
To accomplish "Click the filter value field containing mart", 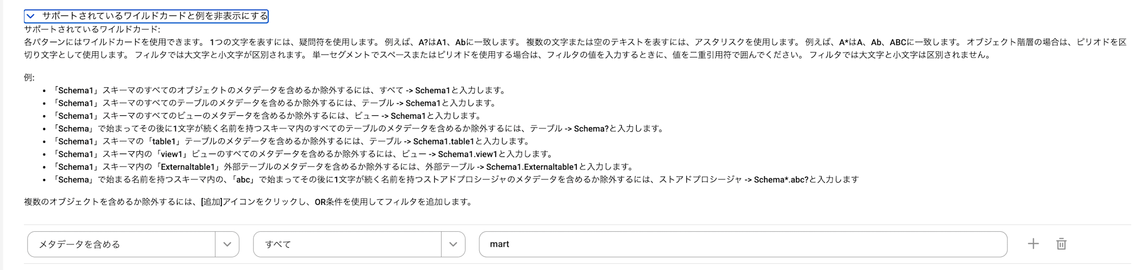I will [743, 244].
